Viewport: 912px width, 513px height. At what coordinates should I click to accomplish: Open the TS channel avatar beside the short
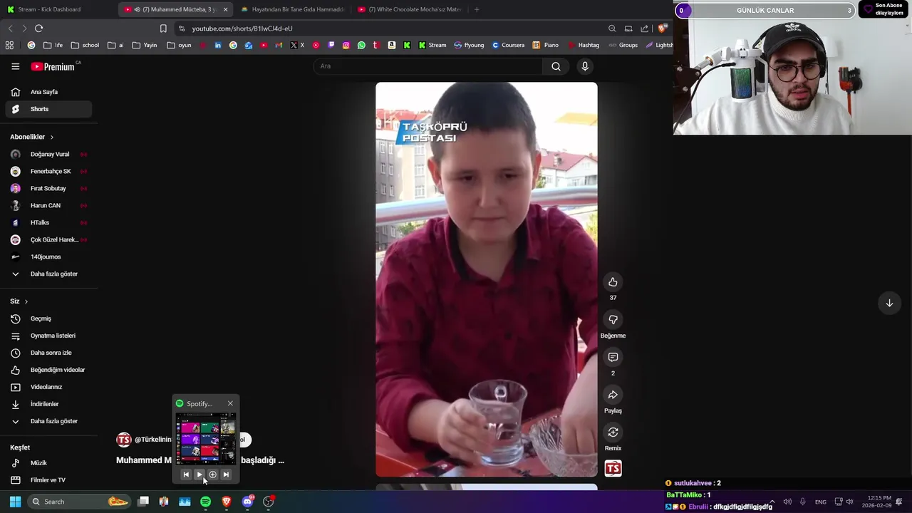pos(613,468)
